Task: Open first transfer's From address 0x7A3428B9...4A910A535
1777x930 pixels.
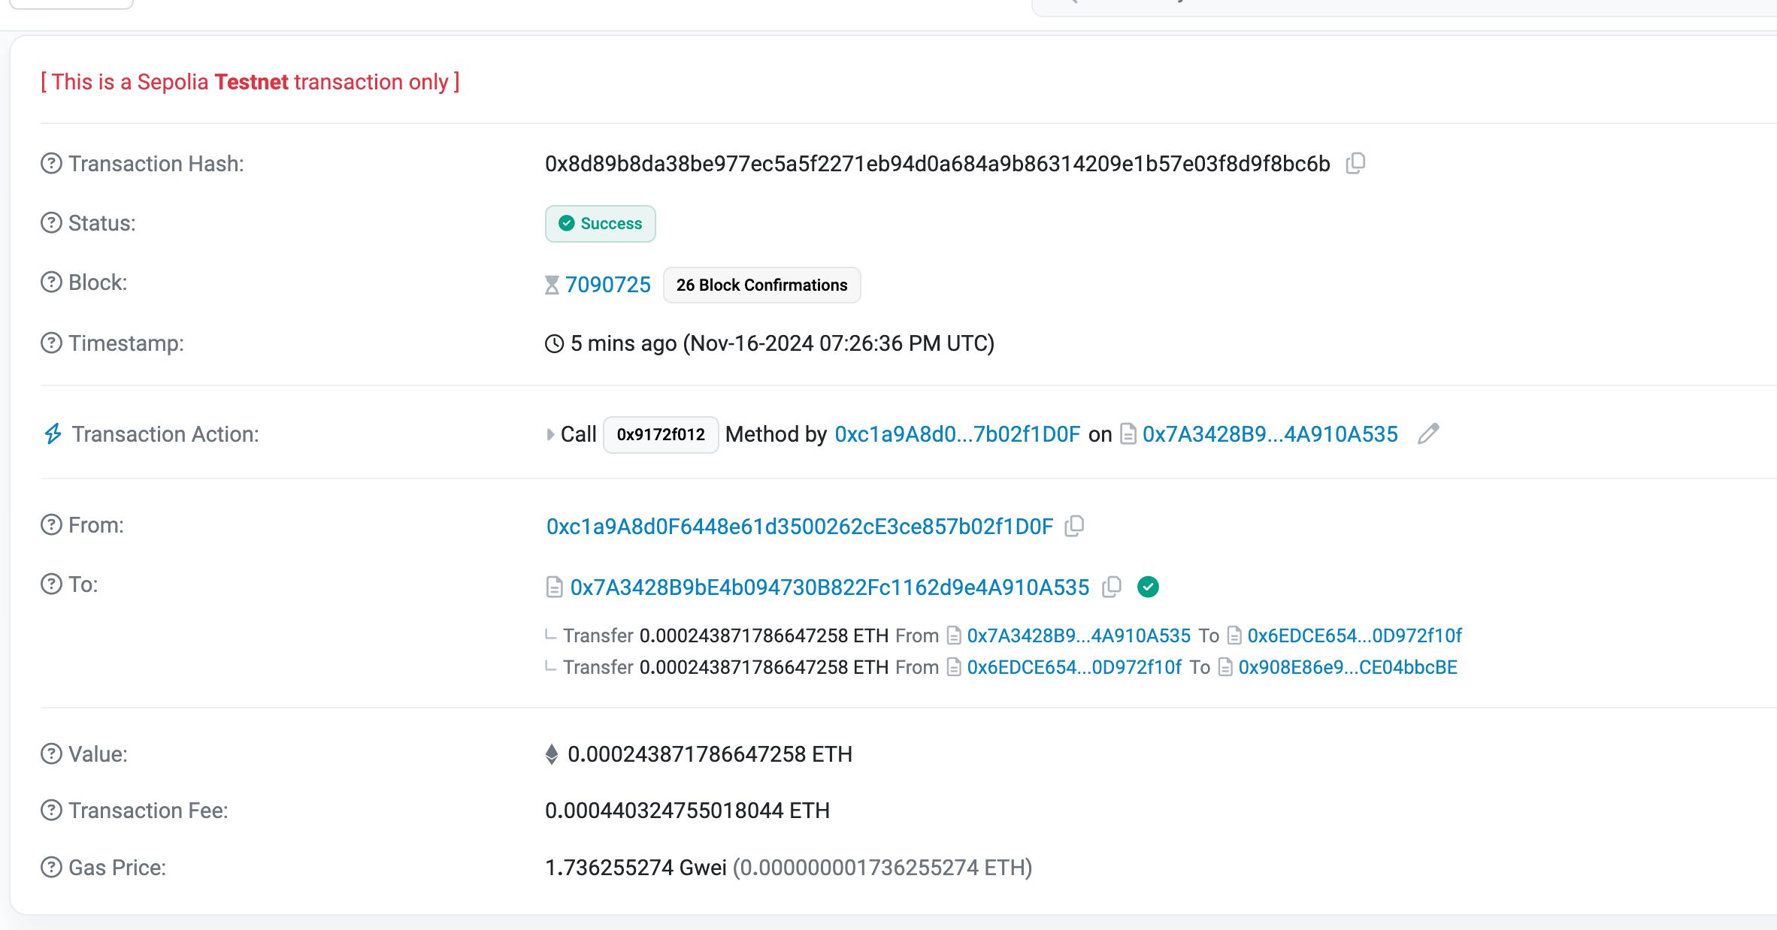Action: coord(1079,636)
